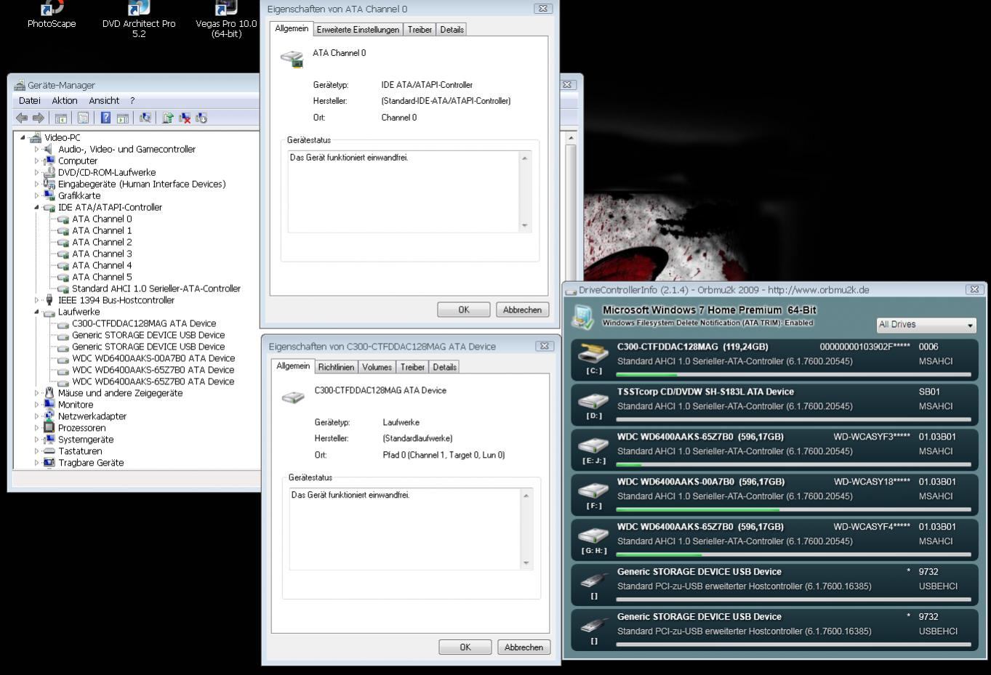Switch to Richtlinien tab in C300 properties
The width and height of the screenshot is (991, 675).
[336, 367]
